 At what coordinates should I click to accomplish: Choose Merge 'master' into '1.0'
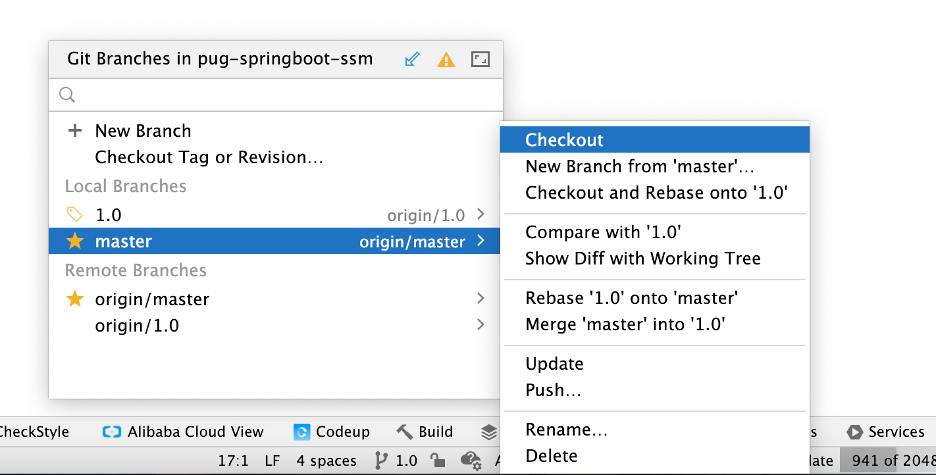click(x=655, y=324)
